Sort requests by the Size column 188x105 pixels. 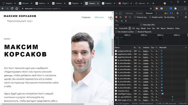(153, 48)
